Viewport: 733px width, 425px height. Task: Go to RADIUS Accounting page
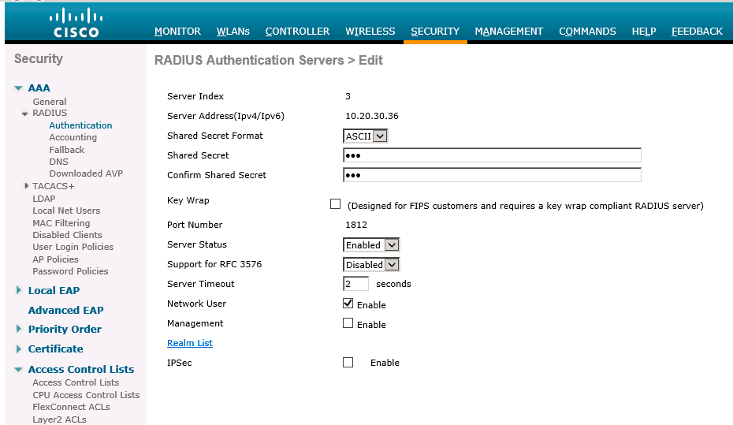(73, 137)
